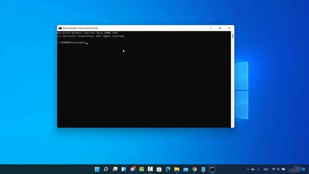Screen dimensions: 309x174
Task: Open File Explorer from taskbar
Action: [177, 169]
